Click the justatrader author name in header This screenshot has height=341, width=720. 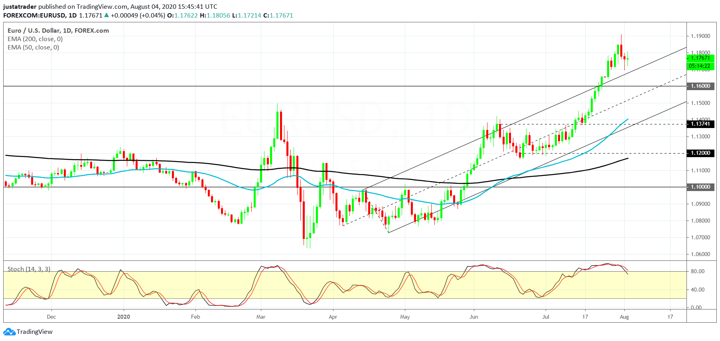point(20,7)
